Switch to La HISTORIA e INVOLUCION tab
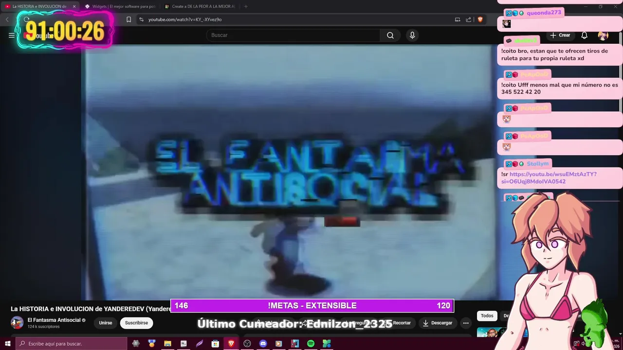 (x=39, y=6)
